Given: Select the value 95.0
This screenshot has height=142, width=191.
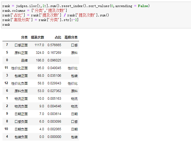Looking at the screenshot, I should [41, 68].
